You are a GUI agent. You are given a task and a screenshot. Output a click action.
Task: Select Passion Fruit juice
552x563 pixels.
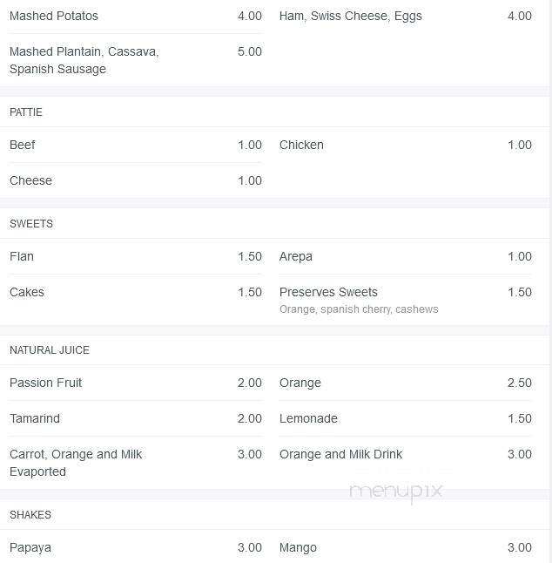point(45,383)
